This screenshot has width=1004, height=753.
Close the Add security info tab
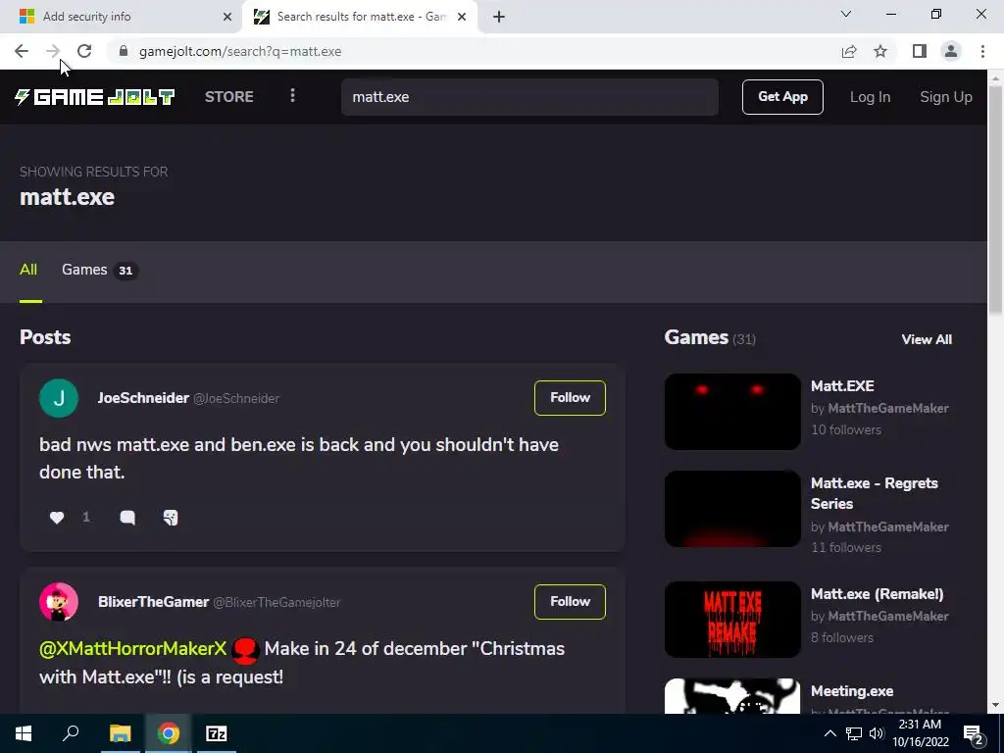point(227,17)
